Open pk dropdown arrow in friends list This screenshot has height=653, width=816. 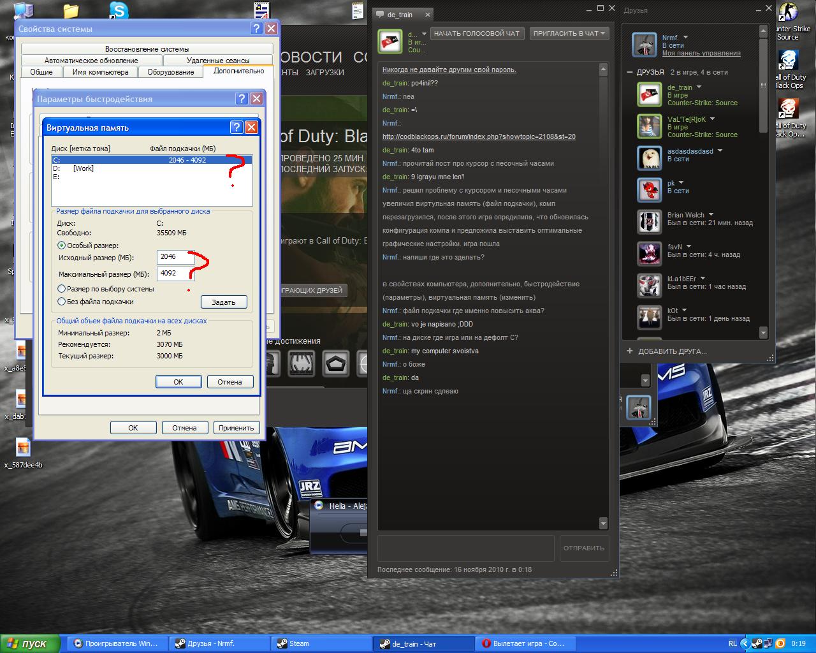tap(681, 183)
